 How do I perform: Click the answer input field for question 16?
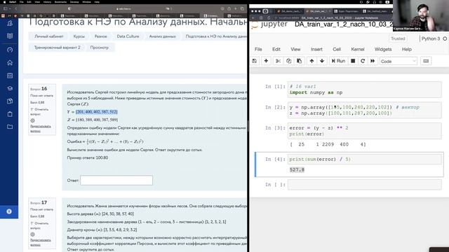click(116, 181)
